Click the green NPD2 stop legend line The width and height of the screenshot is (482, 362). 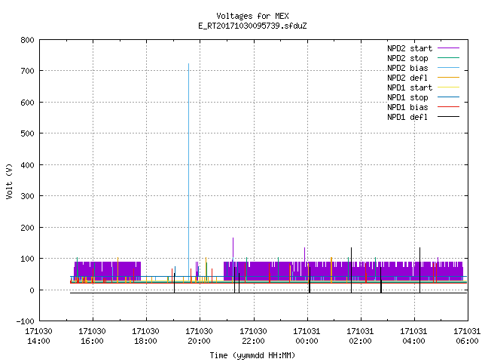[448, 57]
